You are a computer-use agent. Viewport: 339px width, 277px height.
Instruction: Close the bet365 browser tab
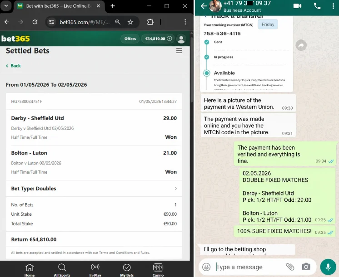click(98, 6)
